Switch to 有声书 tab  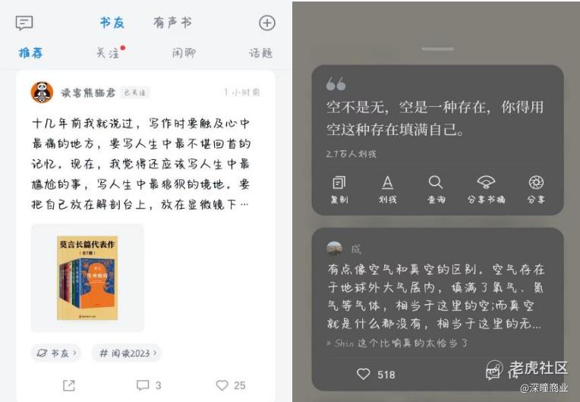[172, 23]
